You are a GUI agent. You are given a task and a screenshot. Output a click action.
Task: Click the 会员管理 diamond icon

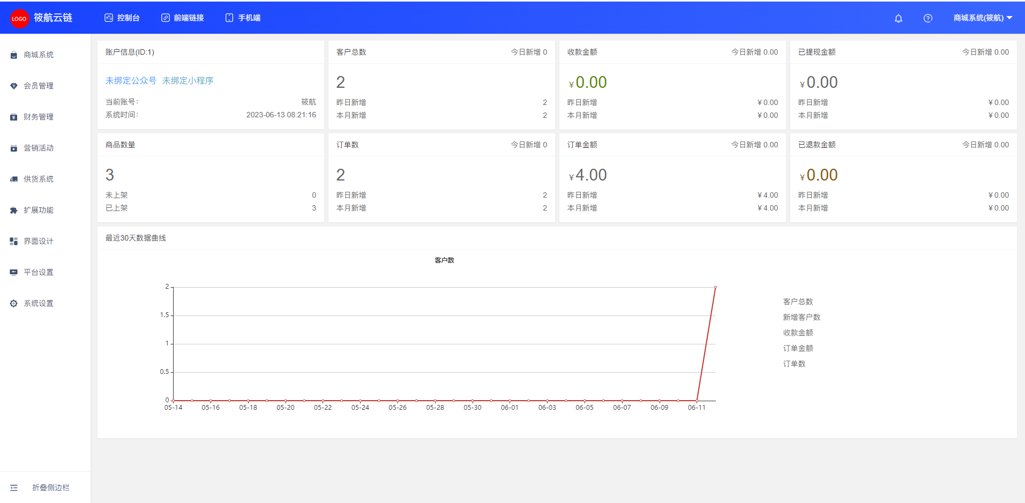tap(14, 86)
